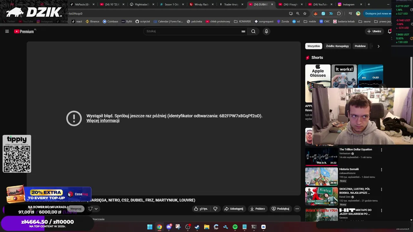Open more actions menu under the video
Image resolution: width=413 pixels, height=232 pixels.
297,209
